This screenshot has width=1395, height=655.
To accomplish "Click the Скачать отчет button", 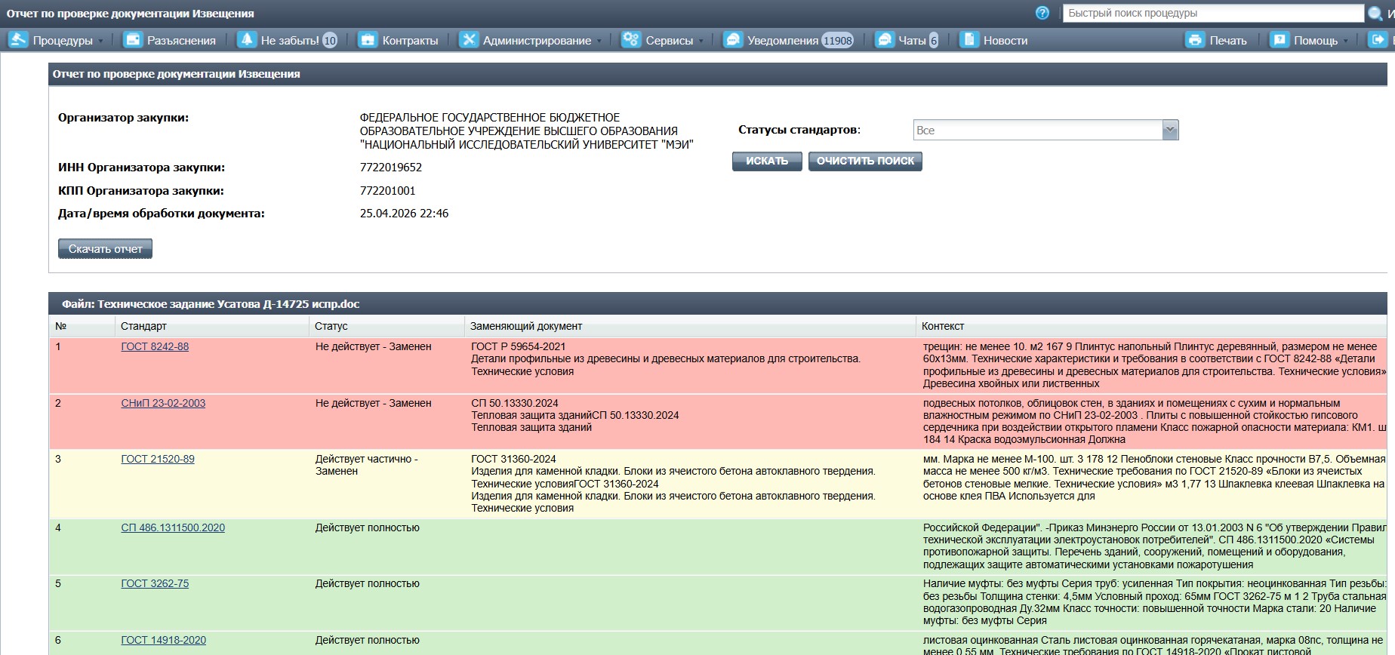I will (x=105, y=249).
